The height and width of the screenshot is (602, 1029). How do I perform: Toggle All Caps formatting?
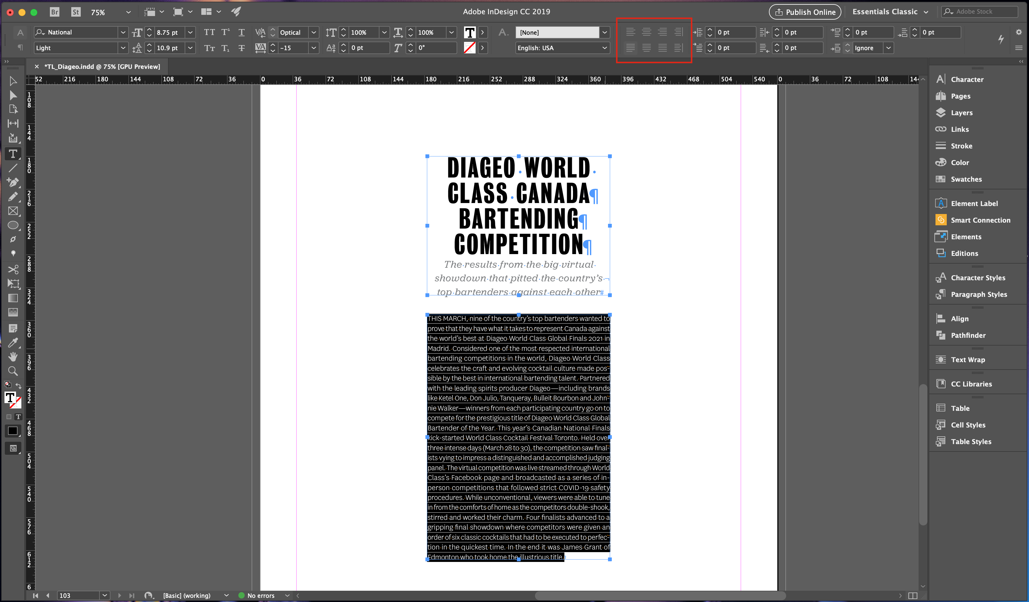point(209,32)
